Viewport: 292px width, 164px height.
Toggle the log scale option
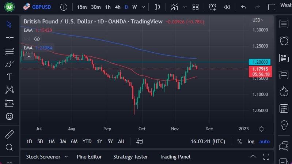pos(251,141)
